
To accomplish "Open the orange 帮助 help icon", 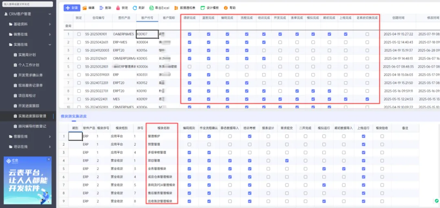I will pyautogui.click(x=226, y=8).
